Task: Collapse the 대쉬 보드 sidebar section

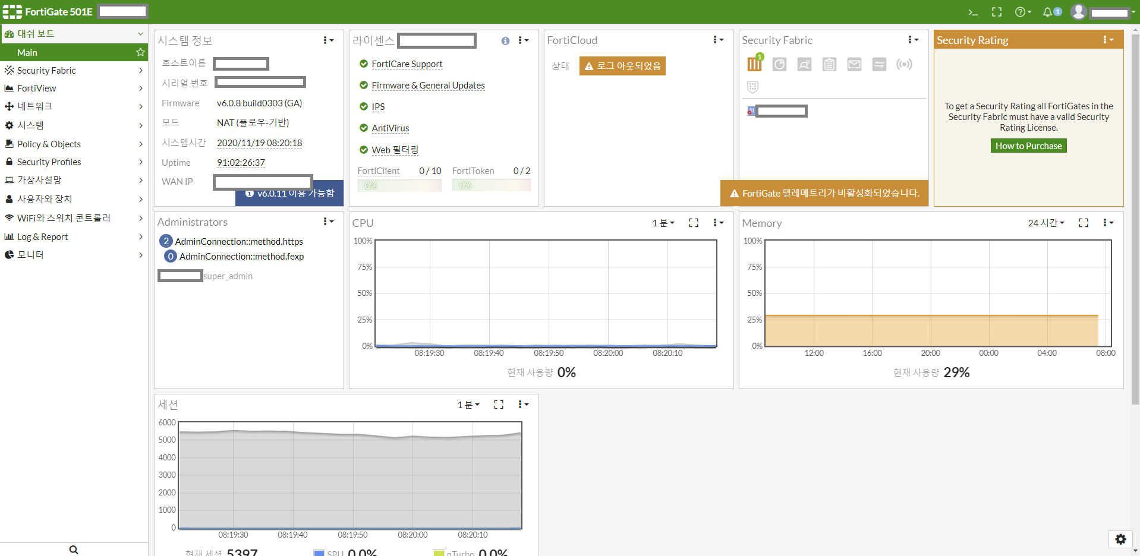Action: tap(74, 34)
